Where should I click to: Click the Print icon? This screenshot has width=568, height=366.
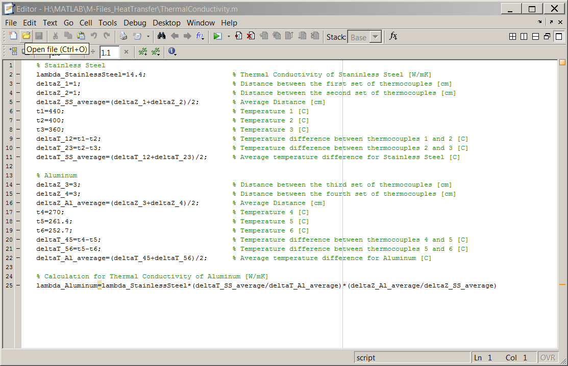[x=124, y=36]
